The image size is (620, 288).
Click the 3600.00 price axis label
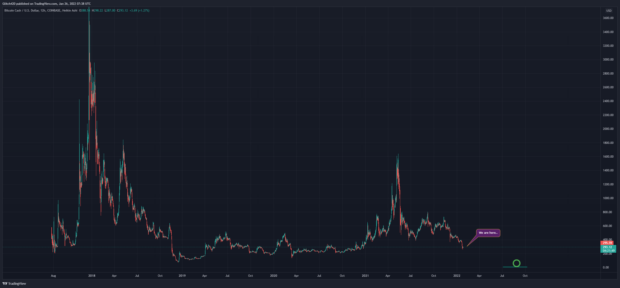coord(608,18)
